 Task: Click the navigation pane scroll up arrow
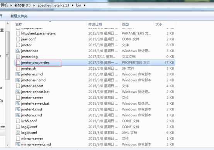(8, 23)
